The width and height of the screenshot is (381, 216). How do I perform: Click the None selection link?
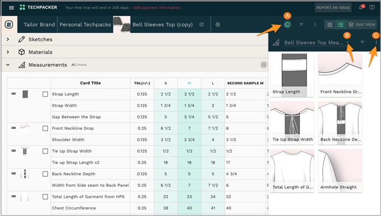tap(82, 65)
